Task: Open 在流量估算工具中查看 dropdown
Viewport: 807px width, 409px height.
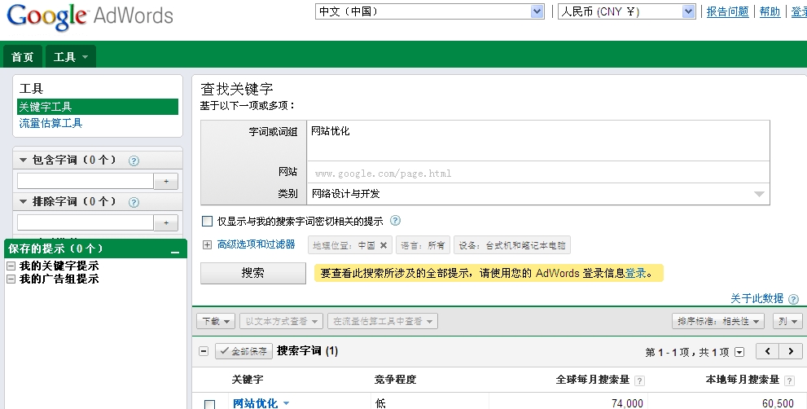Action: pos(383,322)
